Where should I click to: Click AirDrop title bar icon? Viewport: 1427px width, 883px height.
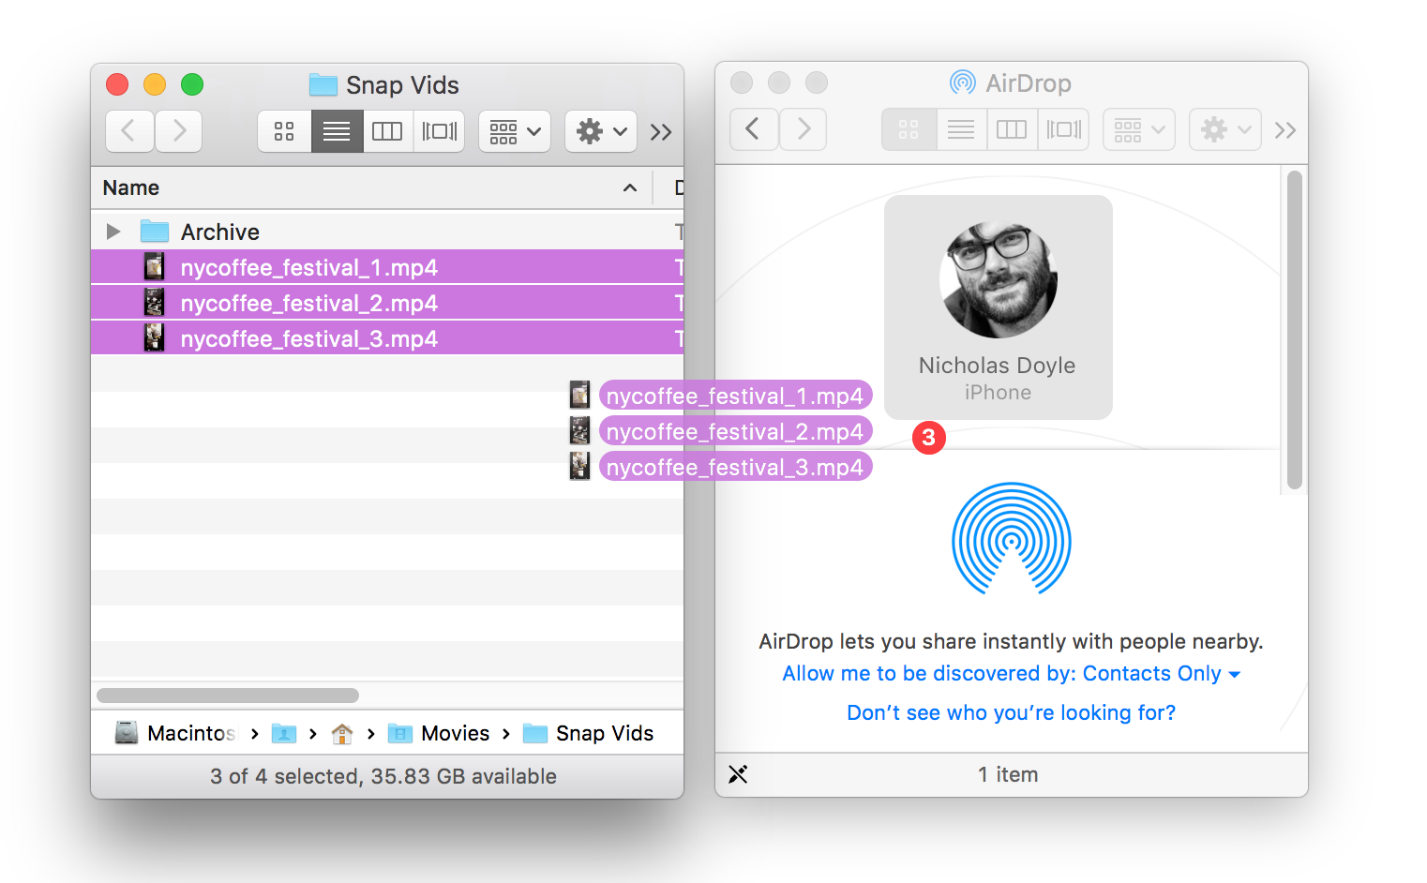(x=963, y=82)
